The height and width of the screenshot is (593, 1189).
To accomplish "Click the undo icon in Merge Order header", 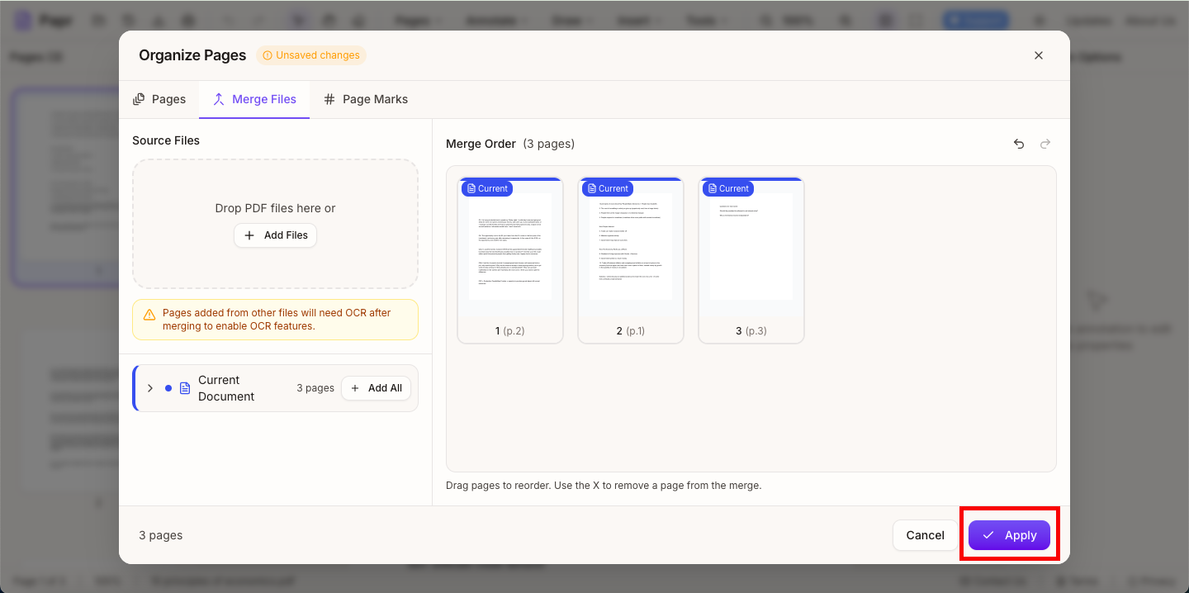I will click(x=1019, y=144).
